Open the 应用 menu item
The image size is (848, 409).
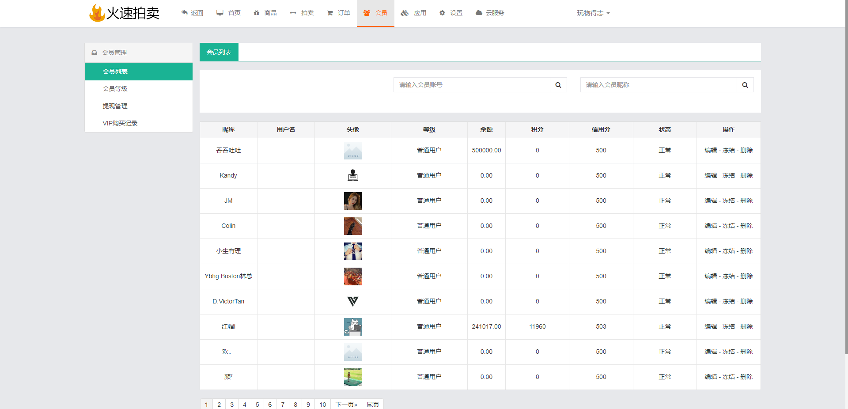coord(414,13)
